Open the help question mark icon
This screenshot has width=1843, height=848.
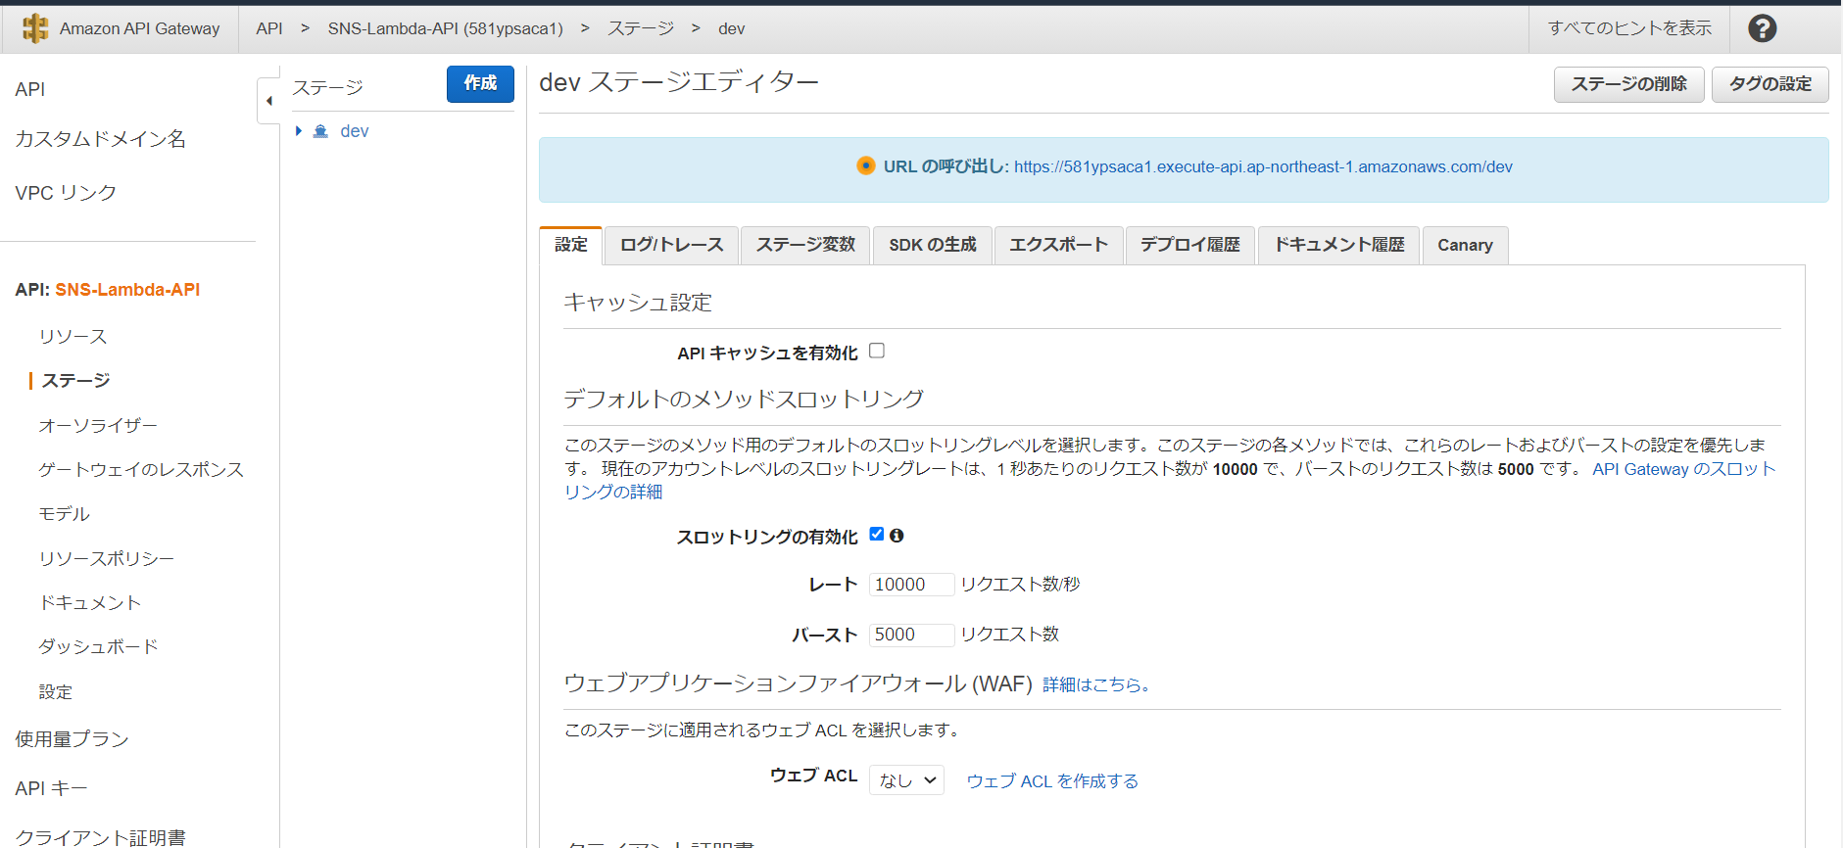1762,28
